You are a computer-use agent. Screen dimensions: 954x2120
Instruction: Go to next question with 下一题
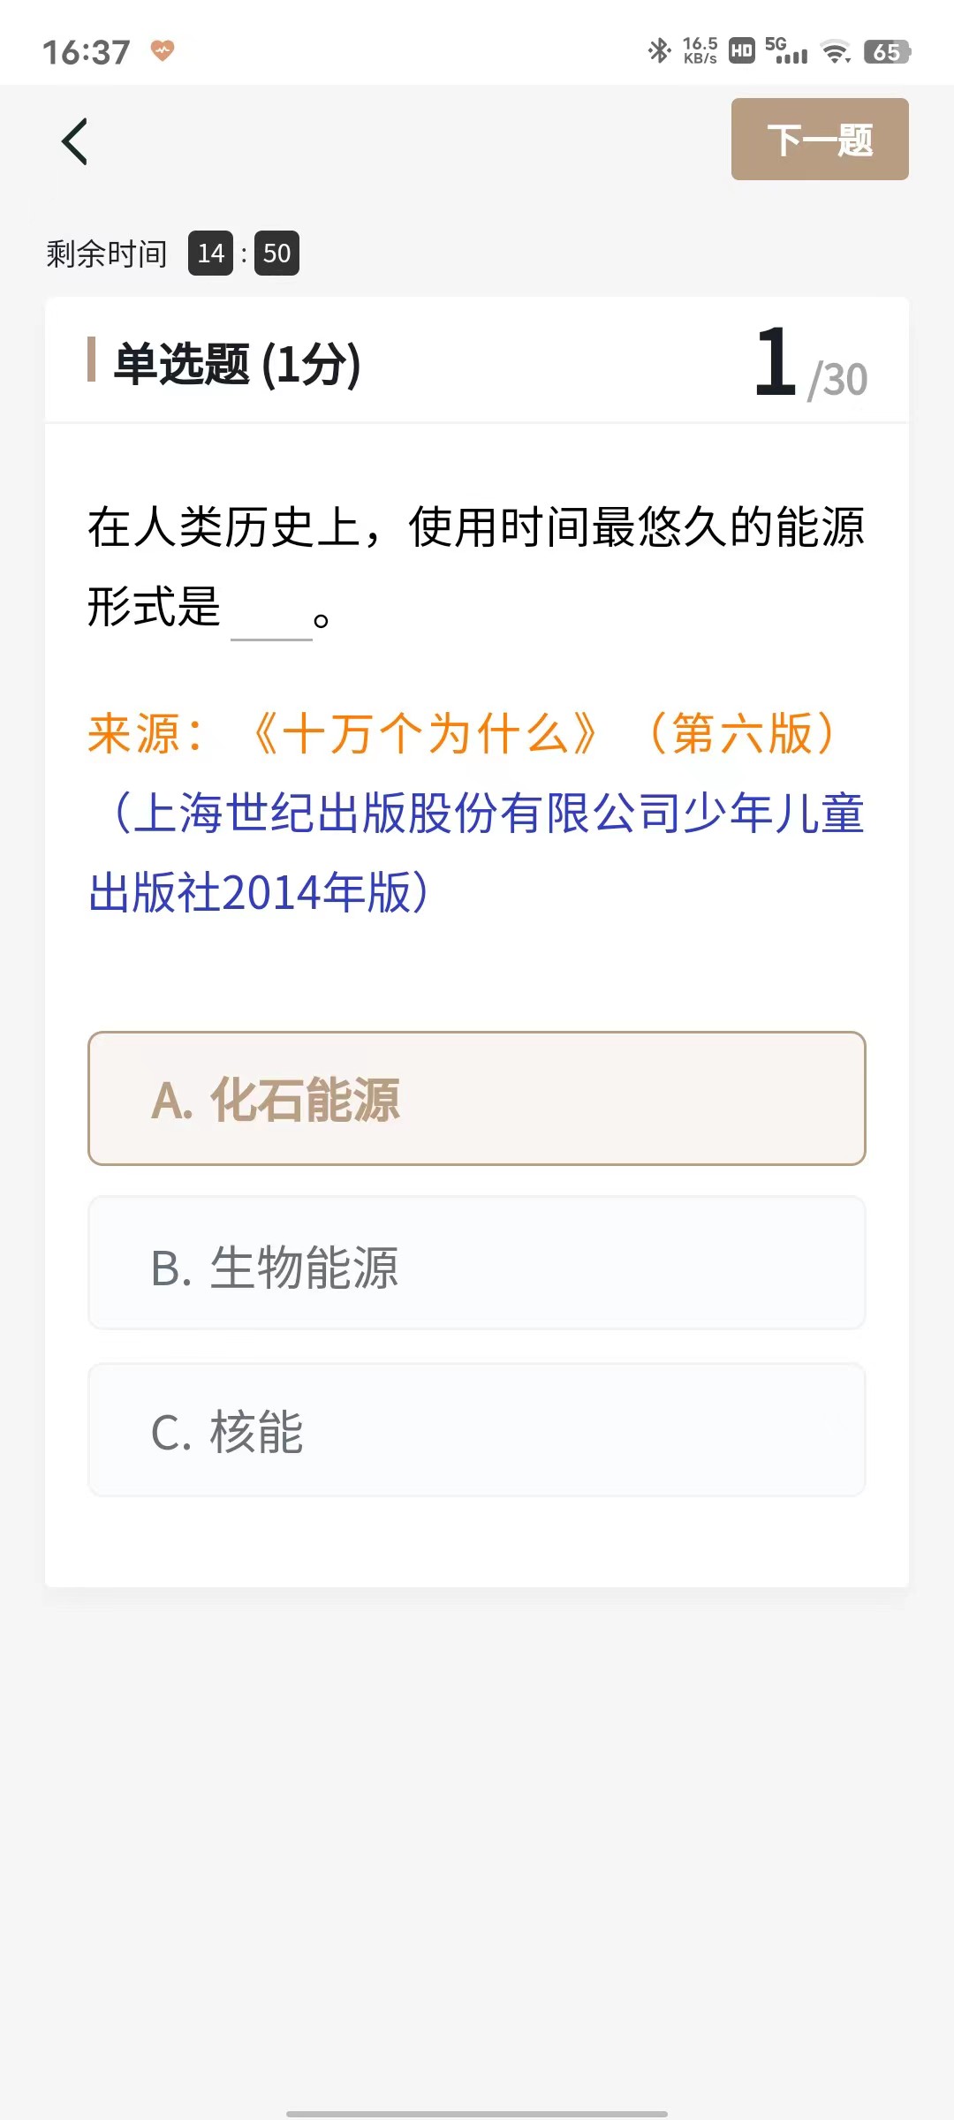(820, 140)
